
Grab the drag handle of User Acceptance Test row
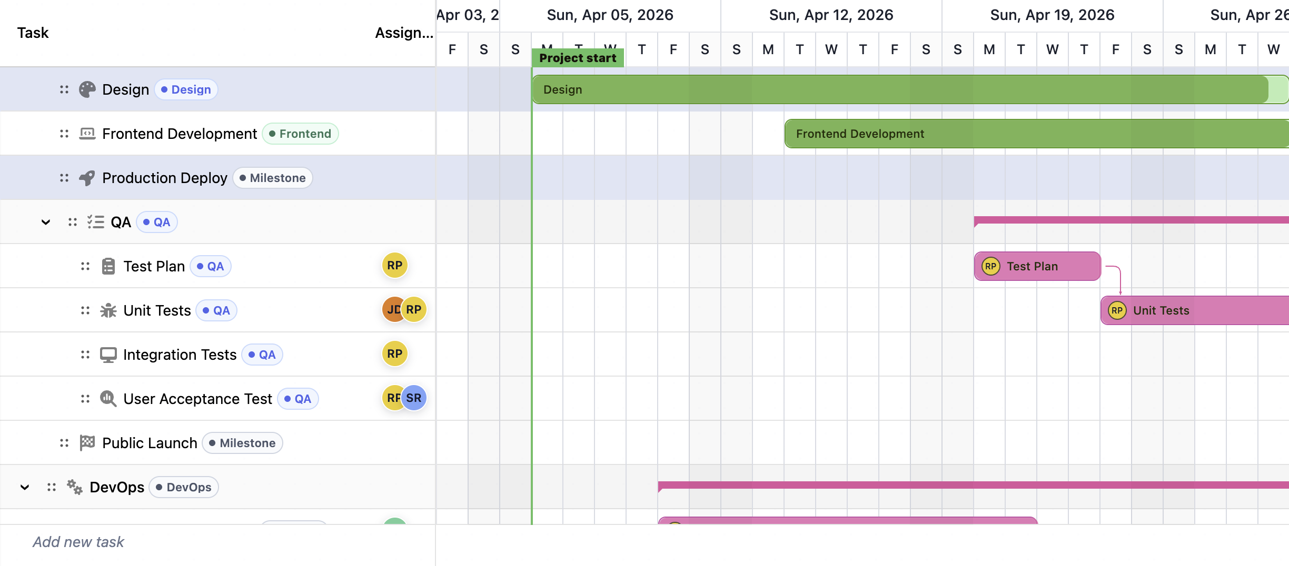pyautogui.click(x=85, y=399)
